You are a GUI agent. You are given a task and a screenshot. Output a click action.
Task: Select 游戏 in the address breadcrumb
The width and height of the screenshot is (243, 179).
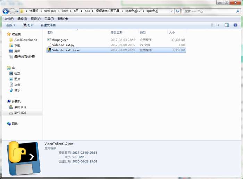tap(65, 11)
